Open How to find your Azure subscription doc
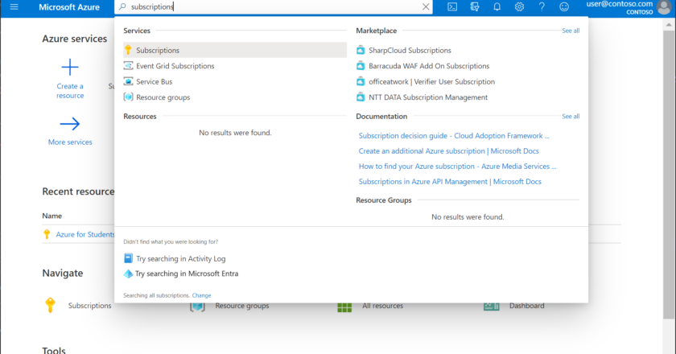Viewport: 676px width, 354px height. pos(457,167)
